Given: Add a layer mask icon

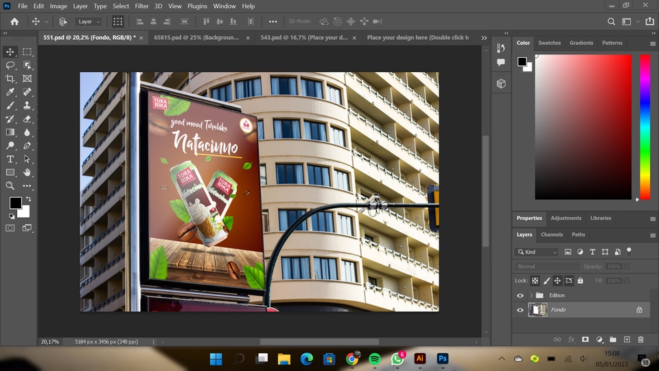Looking at the screenshot, I should coord(585,339).
